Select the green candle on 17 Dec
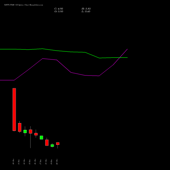 pyautogui.click(x=41, y=137)
